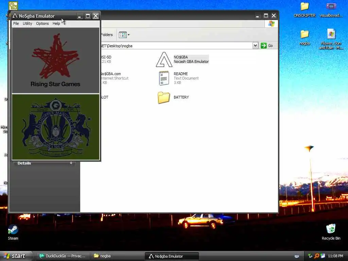The width and height of the screenshot is (348, 261).
Task: Click the Nocash GBA Emulator description text
Action: [191, 62]
